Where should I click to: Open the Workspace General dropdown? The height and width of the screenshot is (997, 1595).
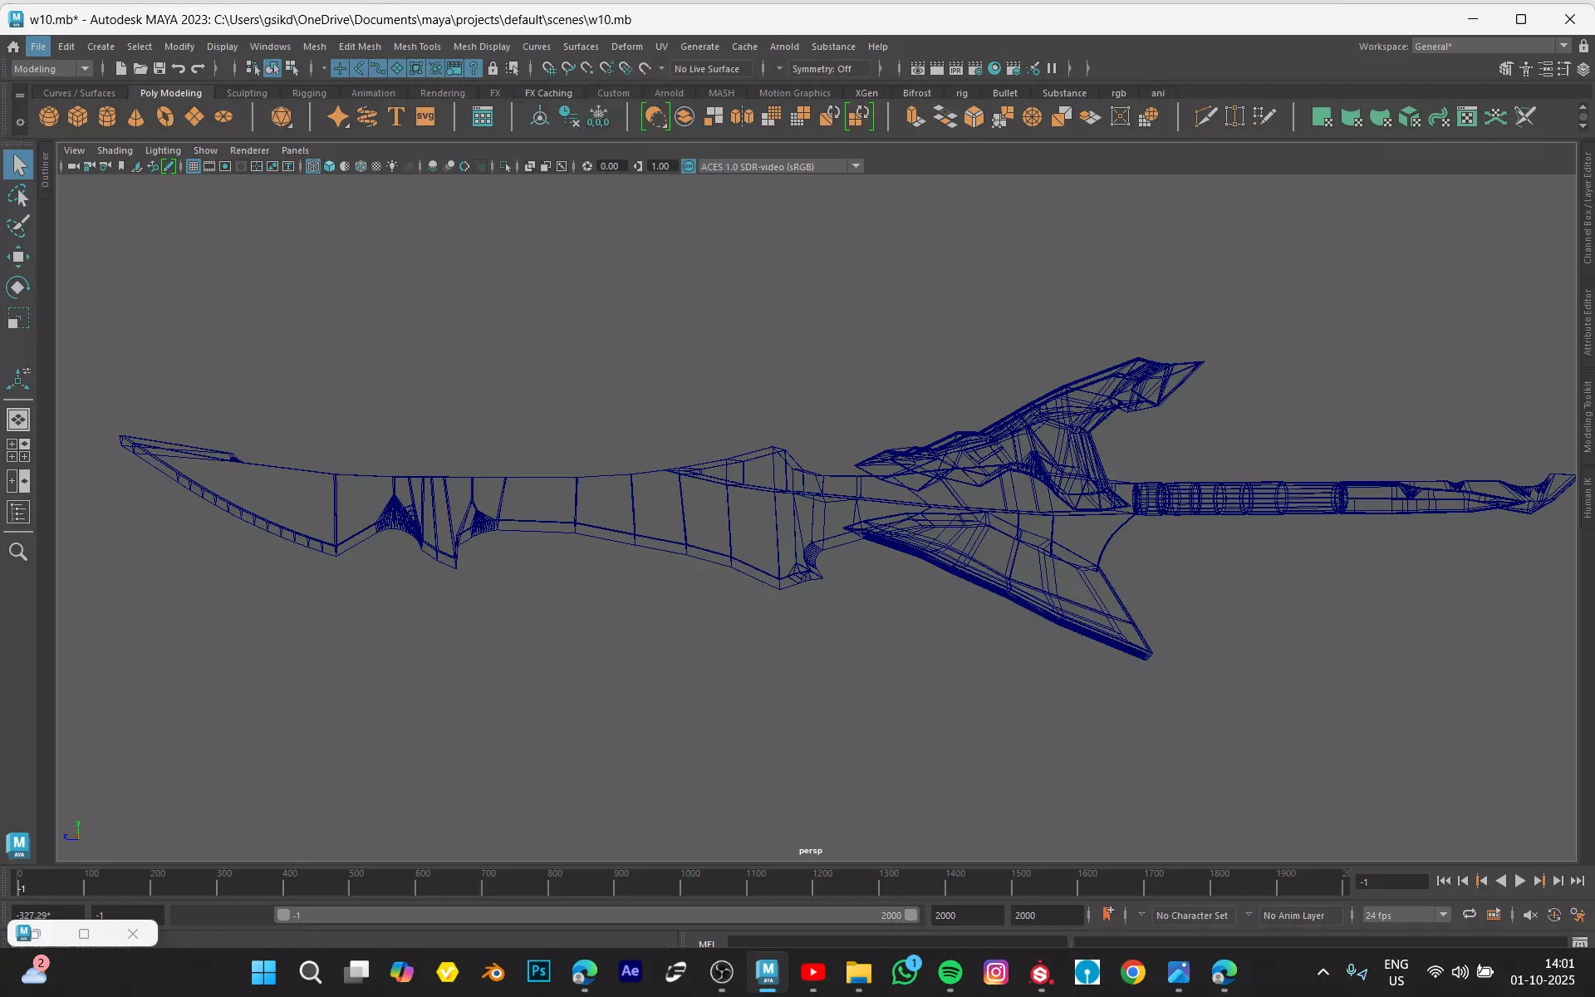coord(1491,46)
